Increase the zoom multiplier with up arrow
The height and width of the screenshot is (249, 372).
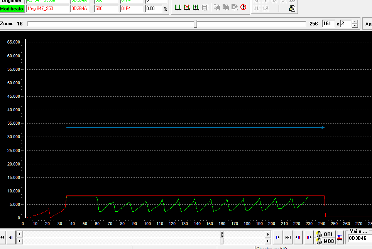(355, 22)
